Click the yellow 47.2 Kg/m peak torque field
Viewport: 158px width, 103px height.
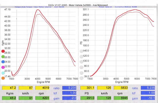(9, 88)
